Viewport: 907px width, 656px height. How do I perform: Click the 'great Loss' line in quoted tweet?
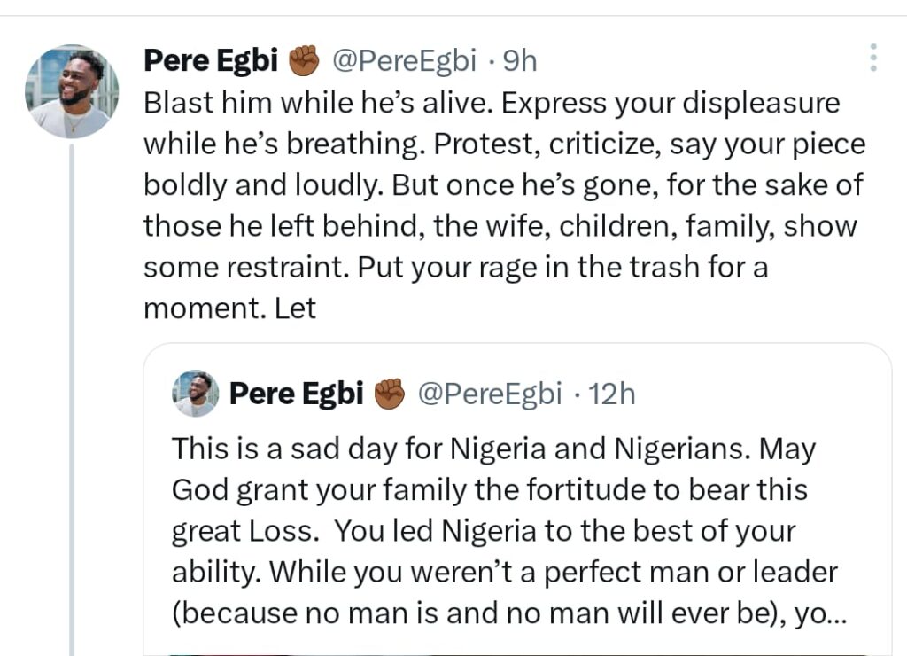[483, 531]
